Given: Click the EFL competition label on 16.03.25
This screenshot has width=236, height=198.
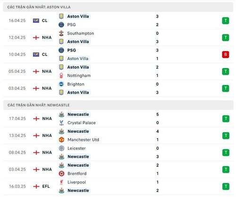Looking at the screenshot, I should [46, 186].
